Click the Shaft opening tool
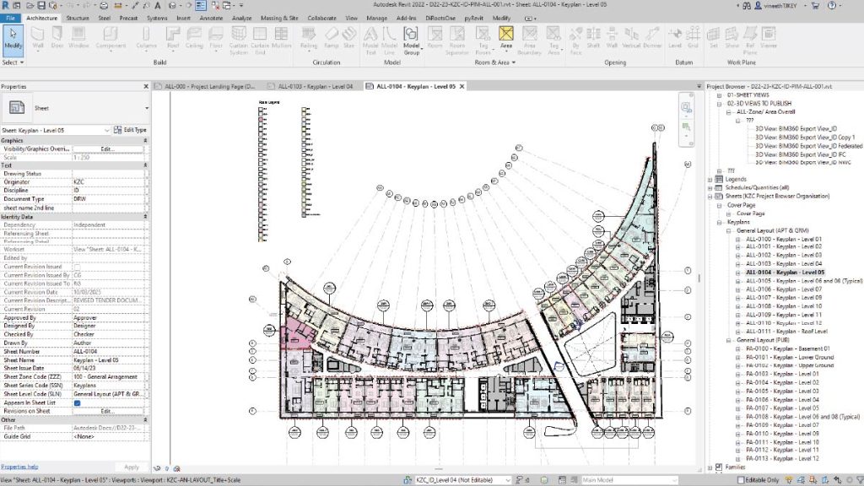Image resolution: width=864 pixels, height=486 pixels. click(594, 38)
